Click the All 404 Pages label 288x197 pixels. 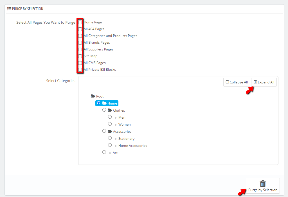[94, 29]
